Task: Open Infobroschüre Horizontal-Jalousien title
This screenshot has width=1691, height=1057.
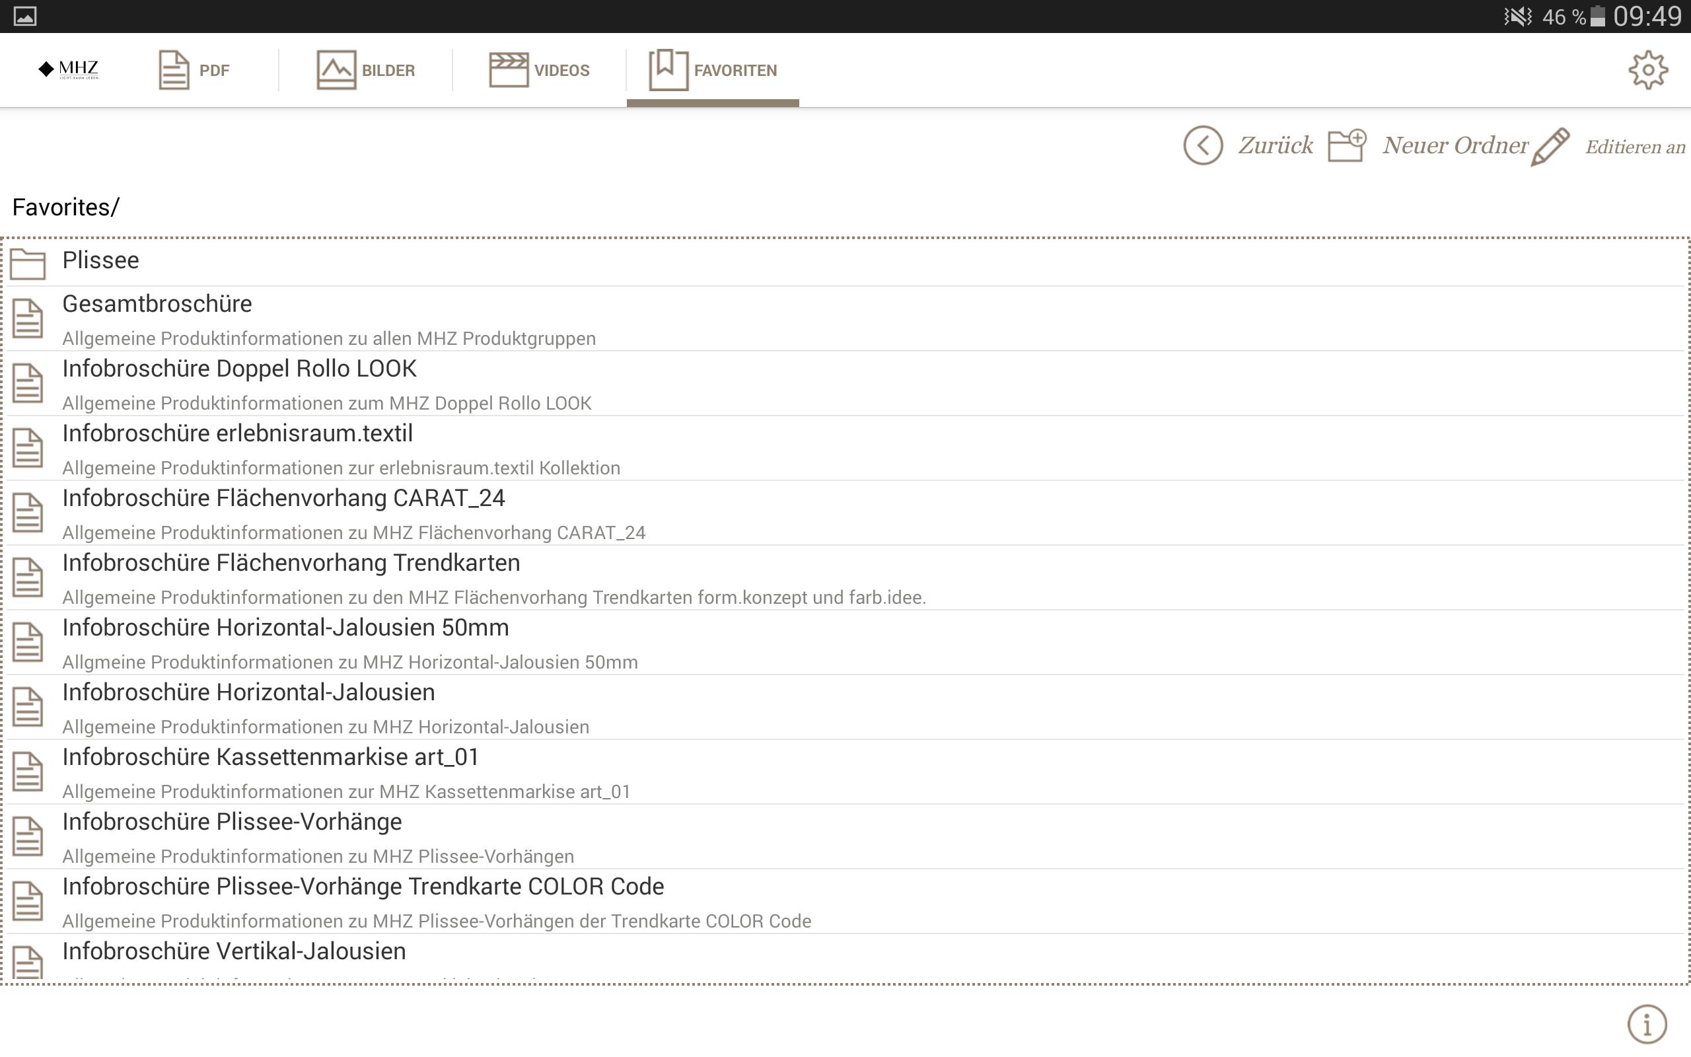Action: point(249,692)
